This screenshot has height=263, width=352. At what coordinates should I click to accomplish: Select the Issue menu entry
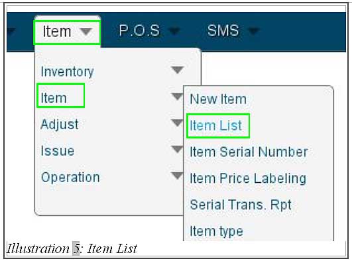pyautogui.click(x=58, y=150)
